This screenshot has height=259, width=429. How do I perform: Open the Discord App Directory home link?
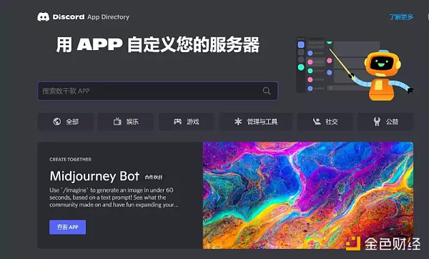pos(83,16)
